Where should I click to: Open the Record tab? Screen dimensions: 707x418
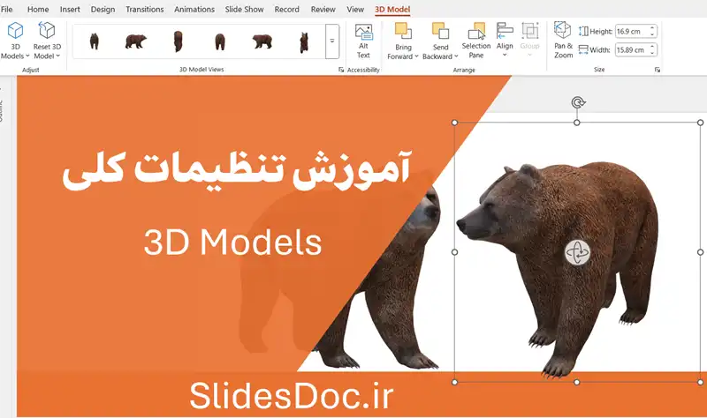pyautogui.click(x=286, y=9)
